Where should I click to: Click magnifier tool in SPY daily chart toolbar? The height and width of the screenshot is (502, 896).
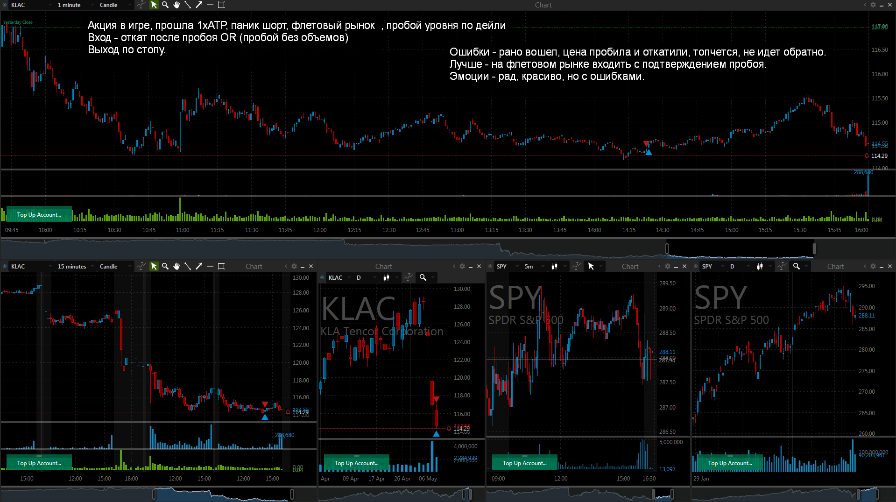click(x=797, y=266)
